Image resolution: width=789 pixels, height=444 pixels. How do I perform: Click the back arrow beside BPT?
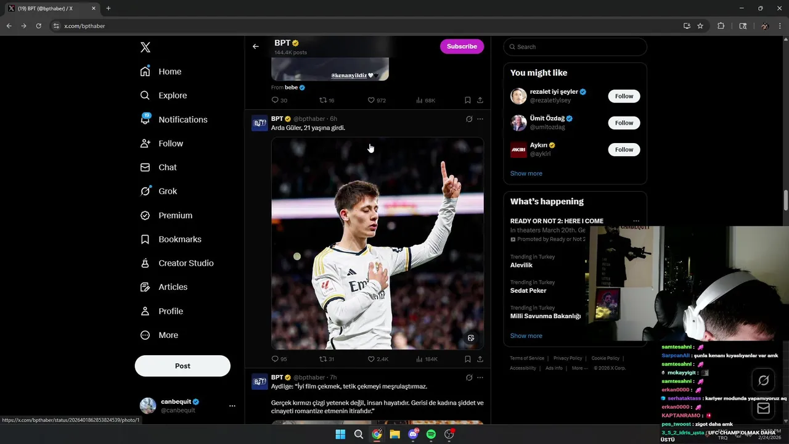(256, 46)
